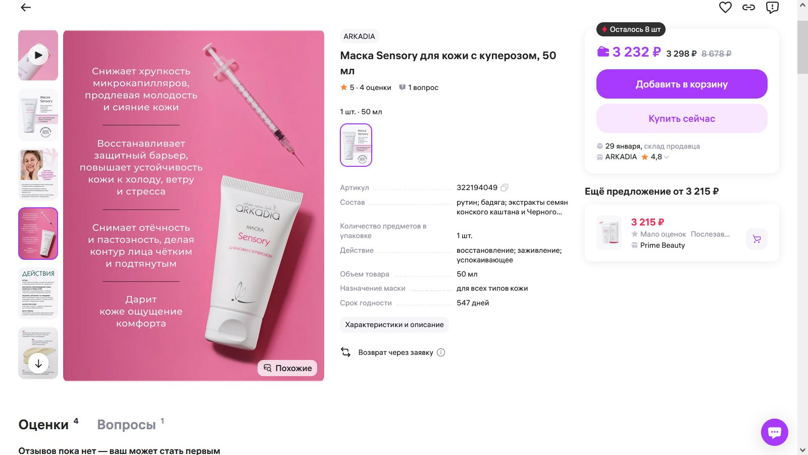The image size is (808, 455).
Task: Click the Добавить в корзину button
Action: click(681, 84)
